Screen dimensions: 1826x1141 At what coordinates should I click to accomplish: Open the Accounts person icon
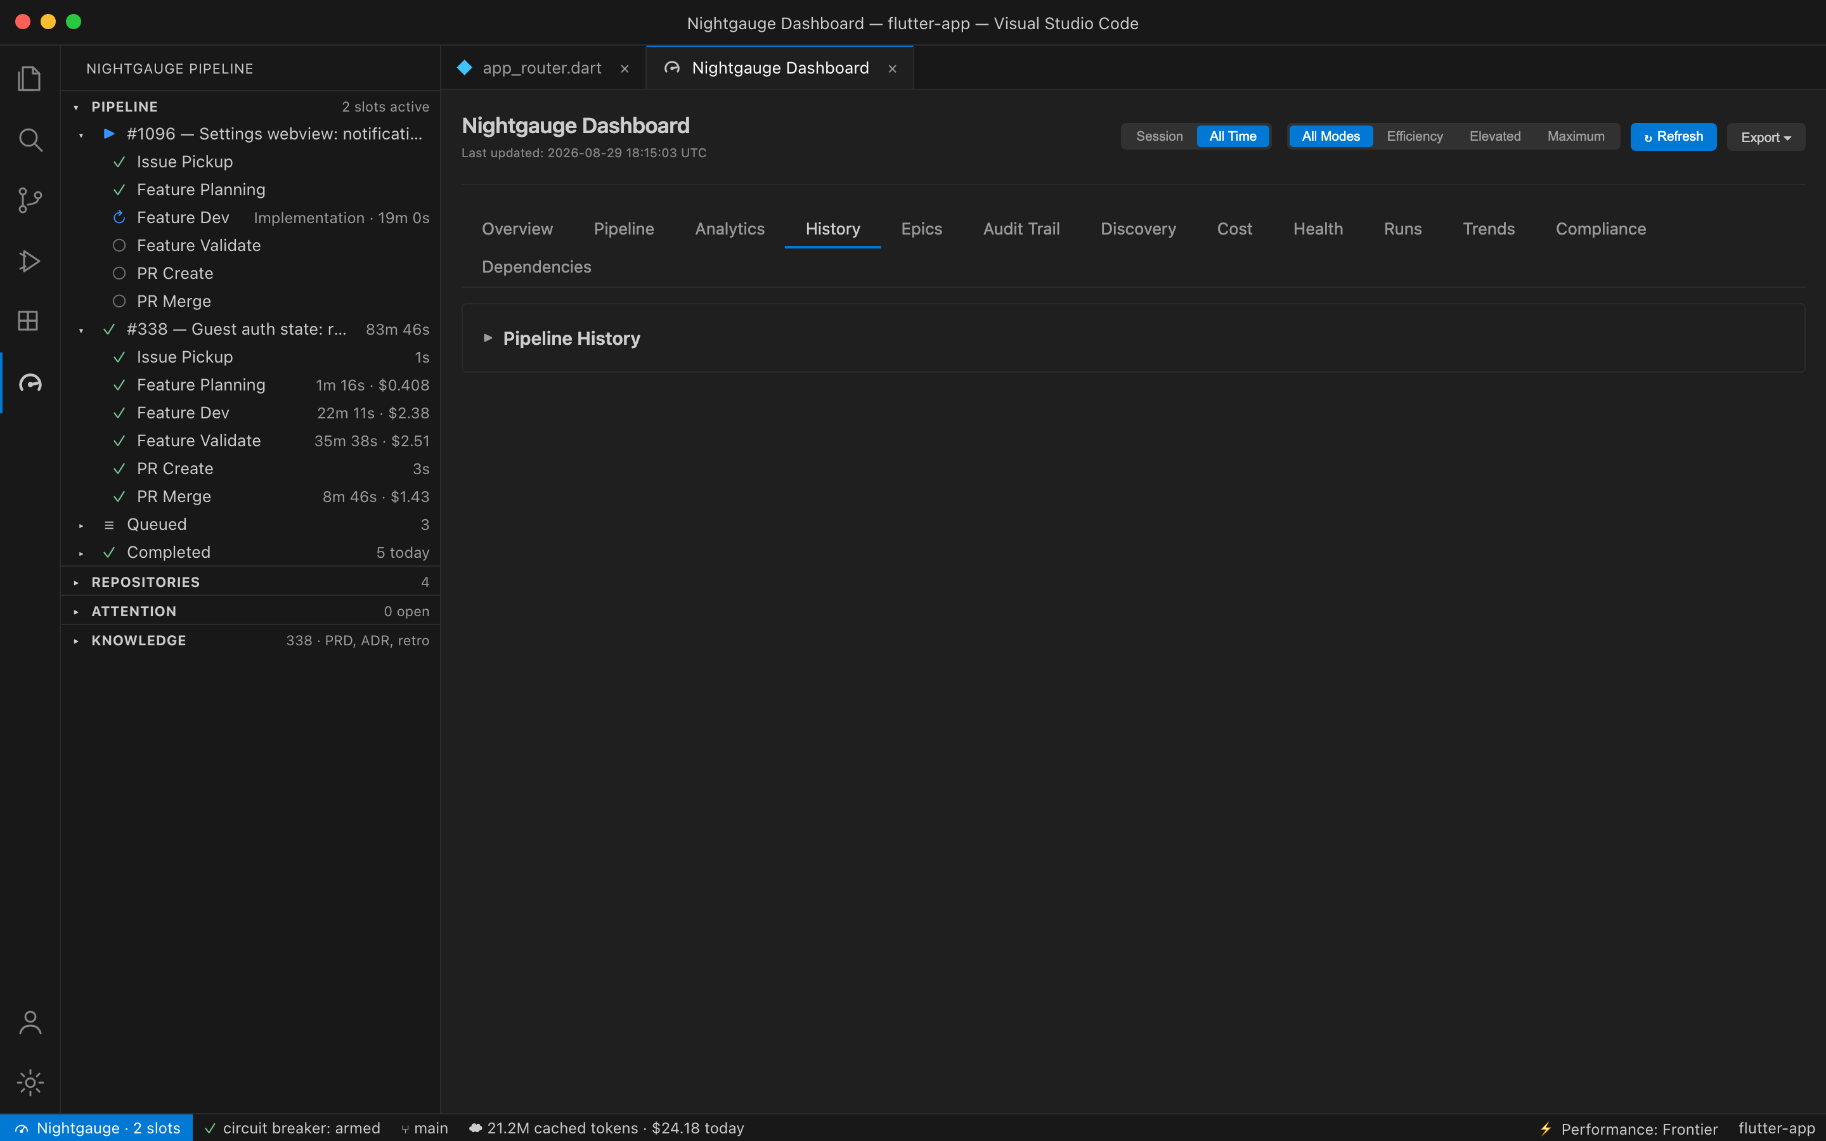point(29,1022)
